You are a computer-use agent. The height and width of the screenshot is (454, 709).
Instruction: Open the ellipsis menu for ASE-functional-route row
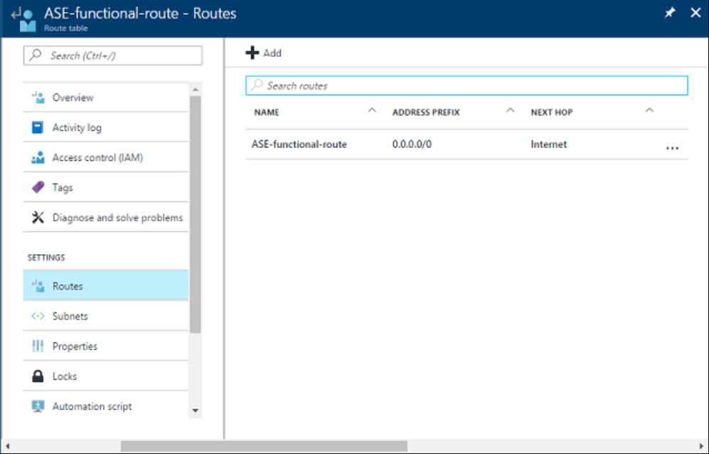tap(672, 148)
